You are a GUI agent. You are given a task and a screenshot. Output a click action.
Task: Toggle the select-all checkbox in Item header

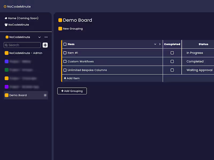tap(65, 44)
